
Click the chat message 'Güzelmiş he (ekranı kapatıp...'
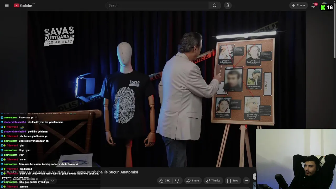48,164
